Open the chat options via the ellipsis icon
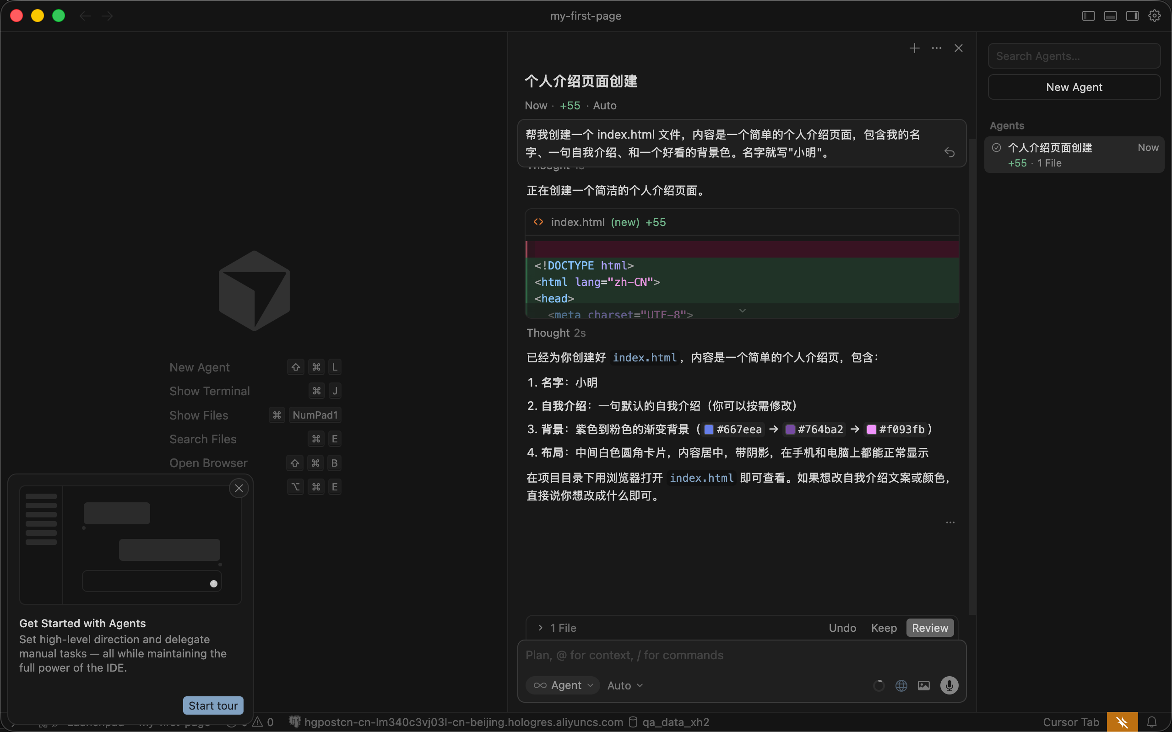Image resolution: width=1172 pixels, height=732 pixels. [x=936, y=48]
